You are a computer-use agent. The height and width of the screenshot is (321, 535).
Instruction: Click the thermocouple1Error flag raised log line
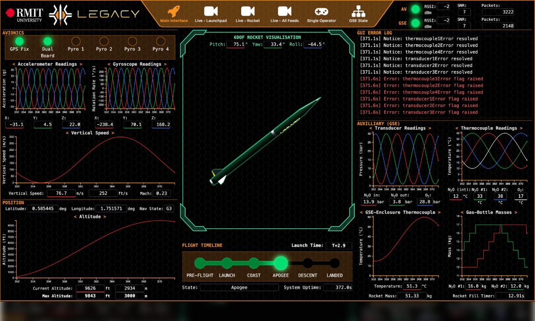point(421,79)
